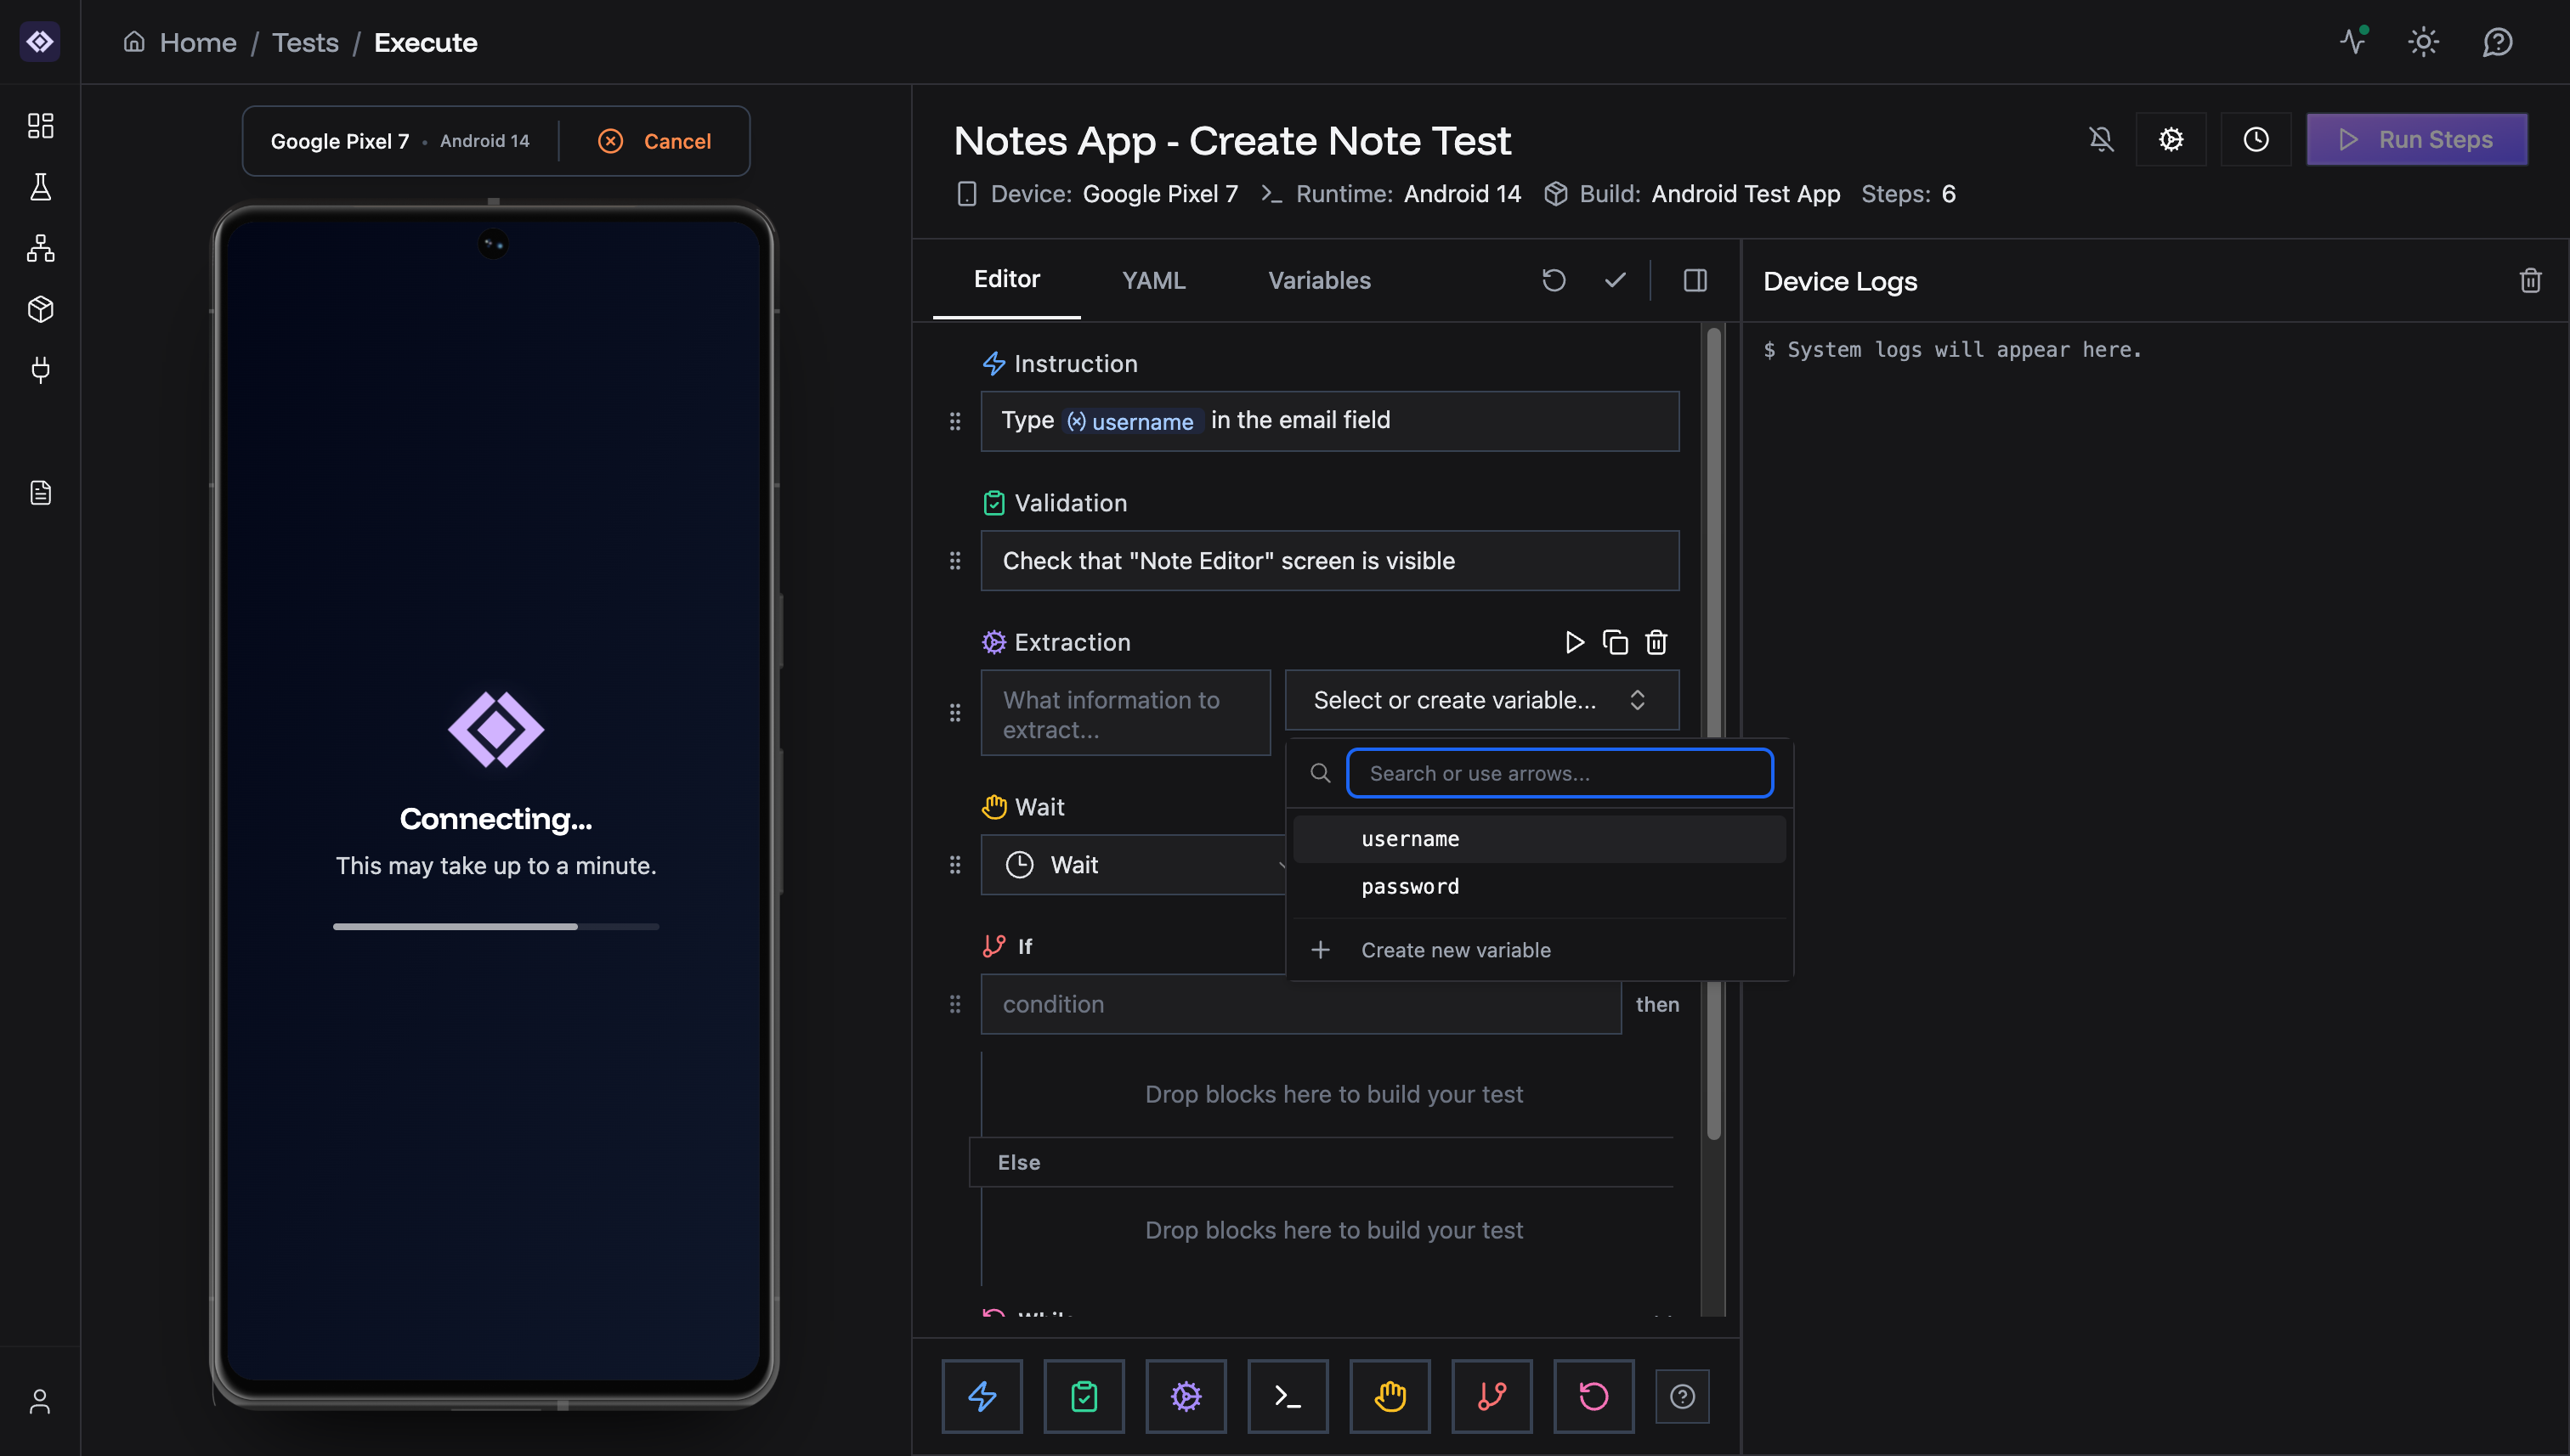The image size is (2570, 1456).
Task: Add a Wait hand block from toolbar
Action: click(x=1390, y=1396)
